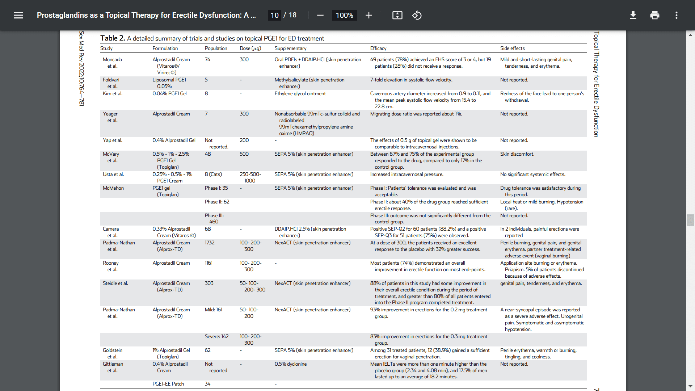
Task: Click 'Sex Med Rev 2022' vertical citation
Action: click(81, 68)
